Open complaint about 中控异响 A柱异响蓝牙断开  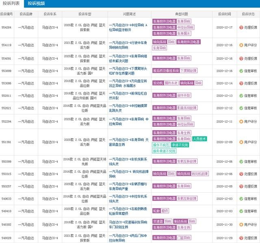click(128, 28)
